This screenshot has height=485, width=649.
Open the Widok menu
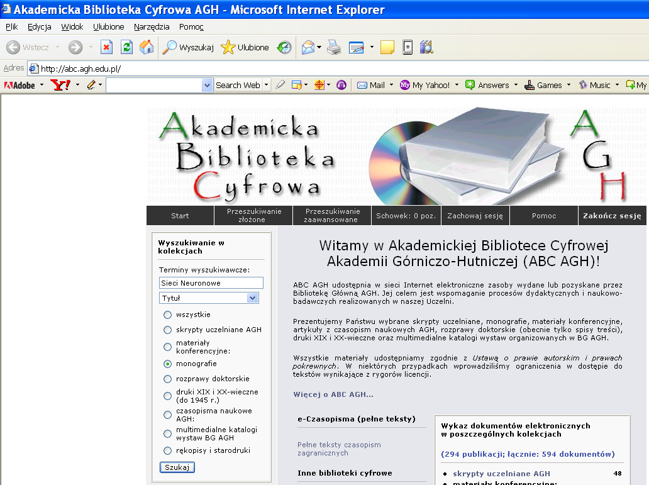(72, 27)
